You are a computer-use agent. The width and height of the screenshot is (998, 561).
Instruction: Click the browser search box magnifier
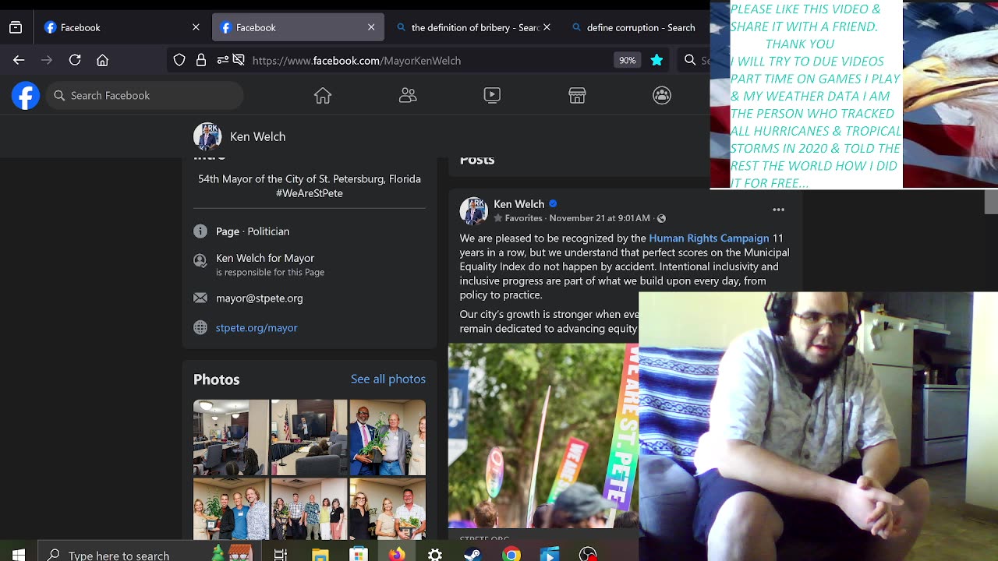click(690, 60)
